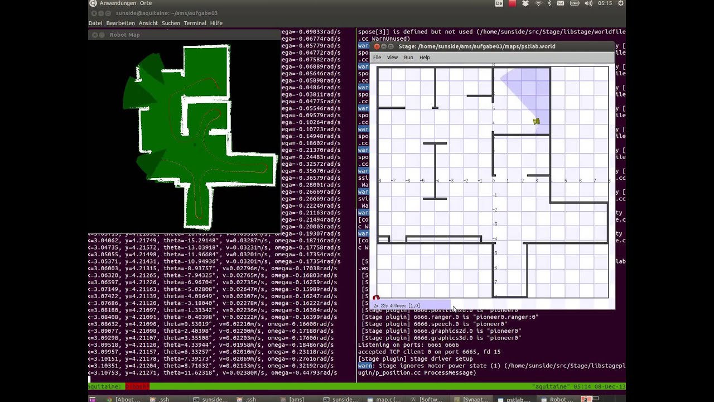Image resolution: width=714 pixels, height=402 pixels.
Task: Click the show desktop icon at taskbar left
Action: [x=93, y=399]
